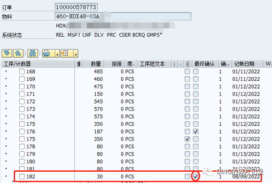This screenshot has height=184, width=272.
Task: Click the CNF system status
Action: point(87,35)
